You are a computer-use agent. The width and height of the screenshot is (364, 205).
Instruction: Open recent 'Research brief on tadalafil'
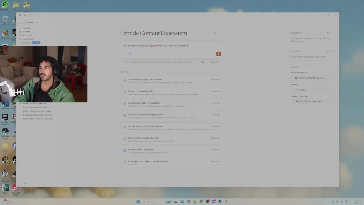coord(172,93)
